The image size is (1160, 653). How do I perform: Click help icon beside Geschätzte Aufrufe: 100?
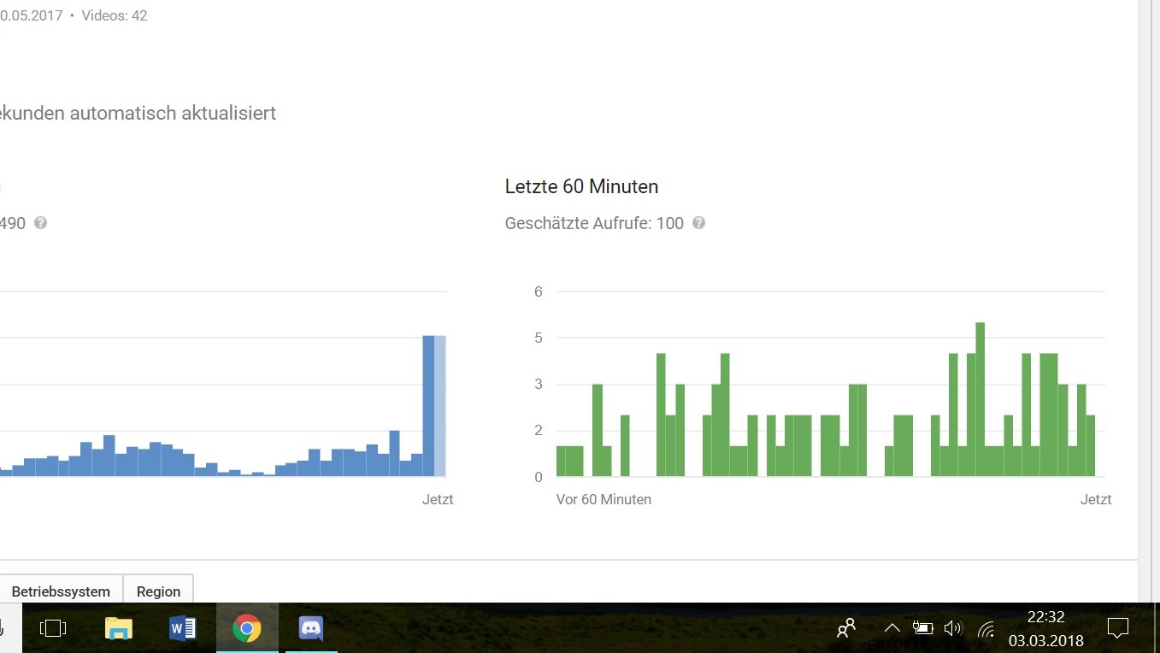698,223
